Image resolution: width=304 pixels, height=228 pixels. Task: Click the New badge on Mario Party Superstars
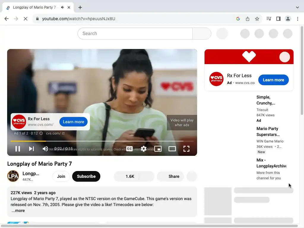point(261,152)
